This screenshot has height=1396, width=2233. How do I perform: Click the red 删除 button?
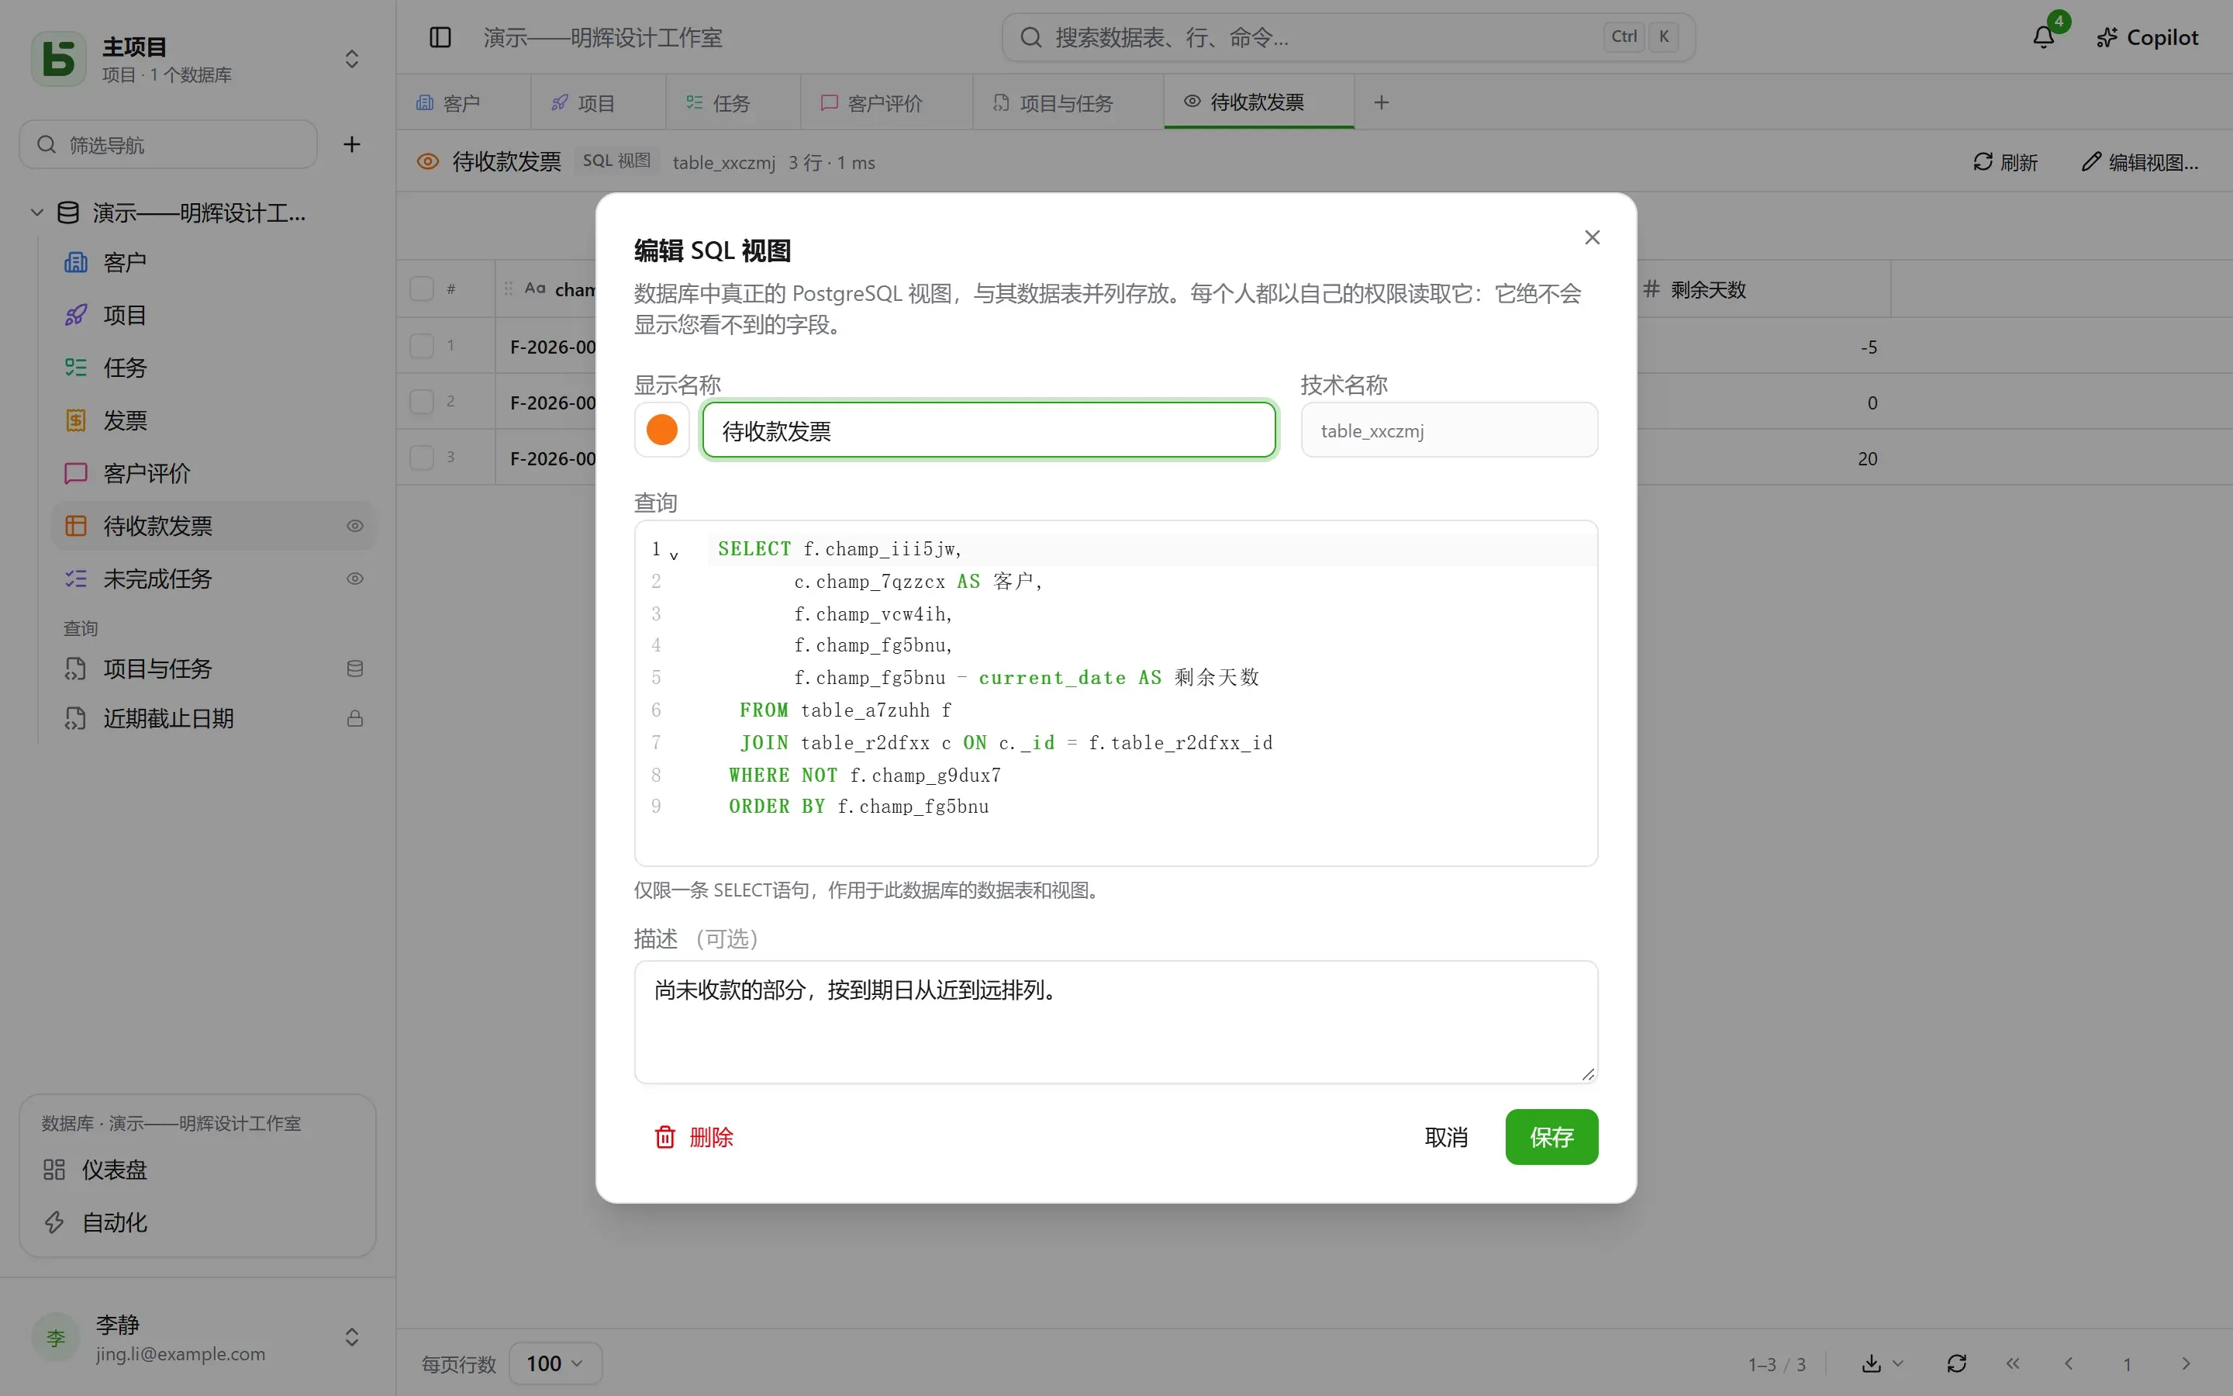click(x=694, y=1136)
